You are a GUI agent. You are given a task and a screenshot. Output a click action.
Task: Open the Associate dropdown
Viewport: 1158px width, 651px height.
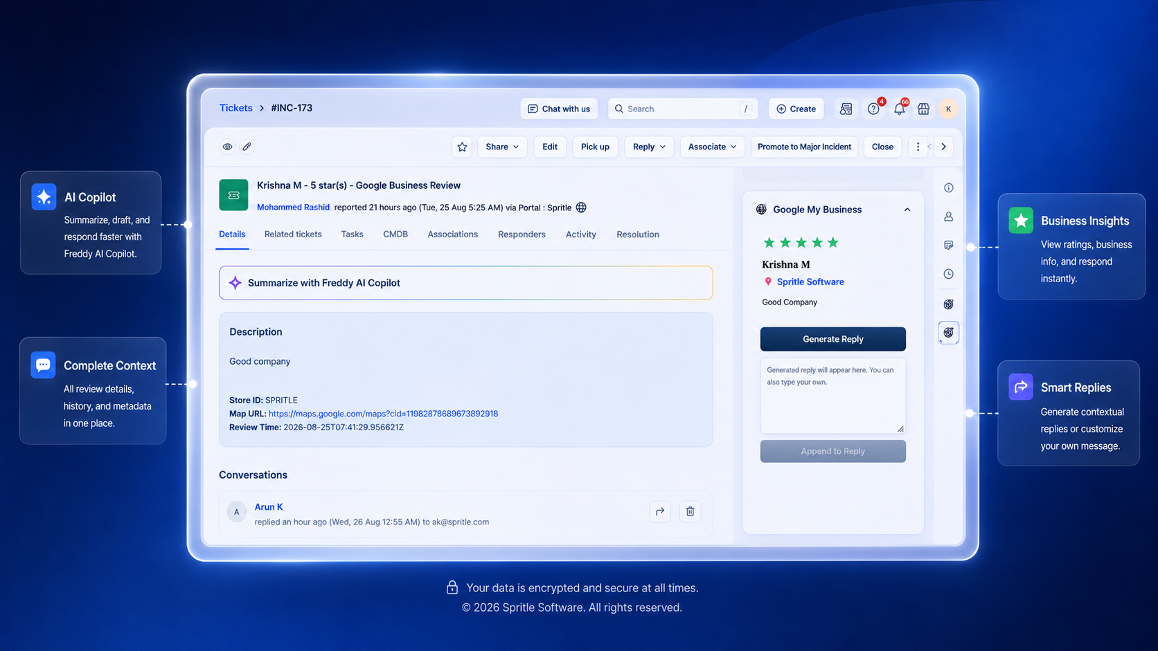tap(712, 147)
